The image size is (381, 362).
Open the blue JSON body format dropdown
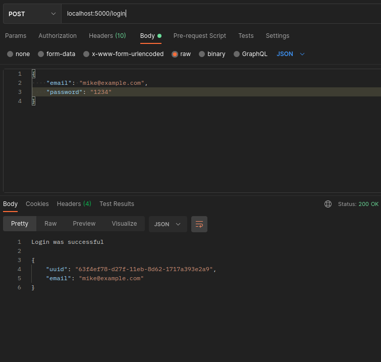pos(290,54)
